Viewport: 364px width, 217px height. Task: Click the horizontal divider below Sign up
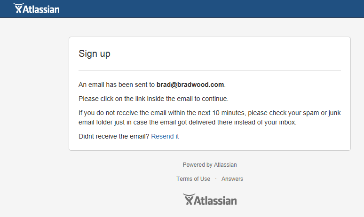(x=210, y=70)
